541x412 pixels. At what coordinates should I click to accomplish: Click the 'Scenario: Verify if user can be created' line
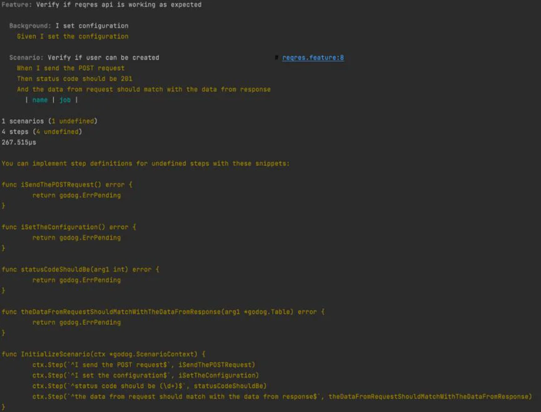point(84,58)
